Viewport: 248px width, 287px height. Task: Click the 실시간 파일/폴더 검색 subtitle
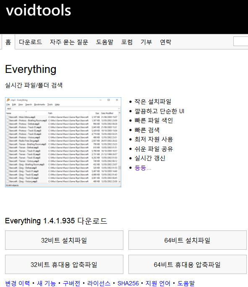click(34, 85)
